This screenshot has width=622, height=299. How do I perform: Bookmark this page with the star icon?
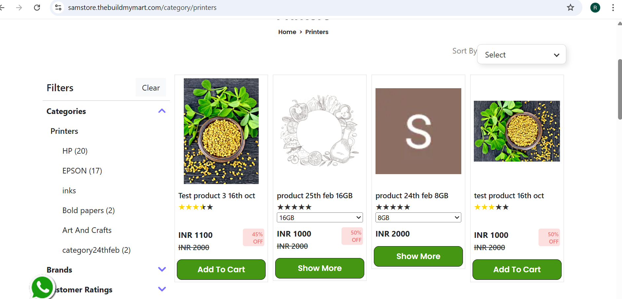pos(571,8)
